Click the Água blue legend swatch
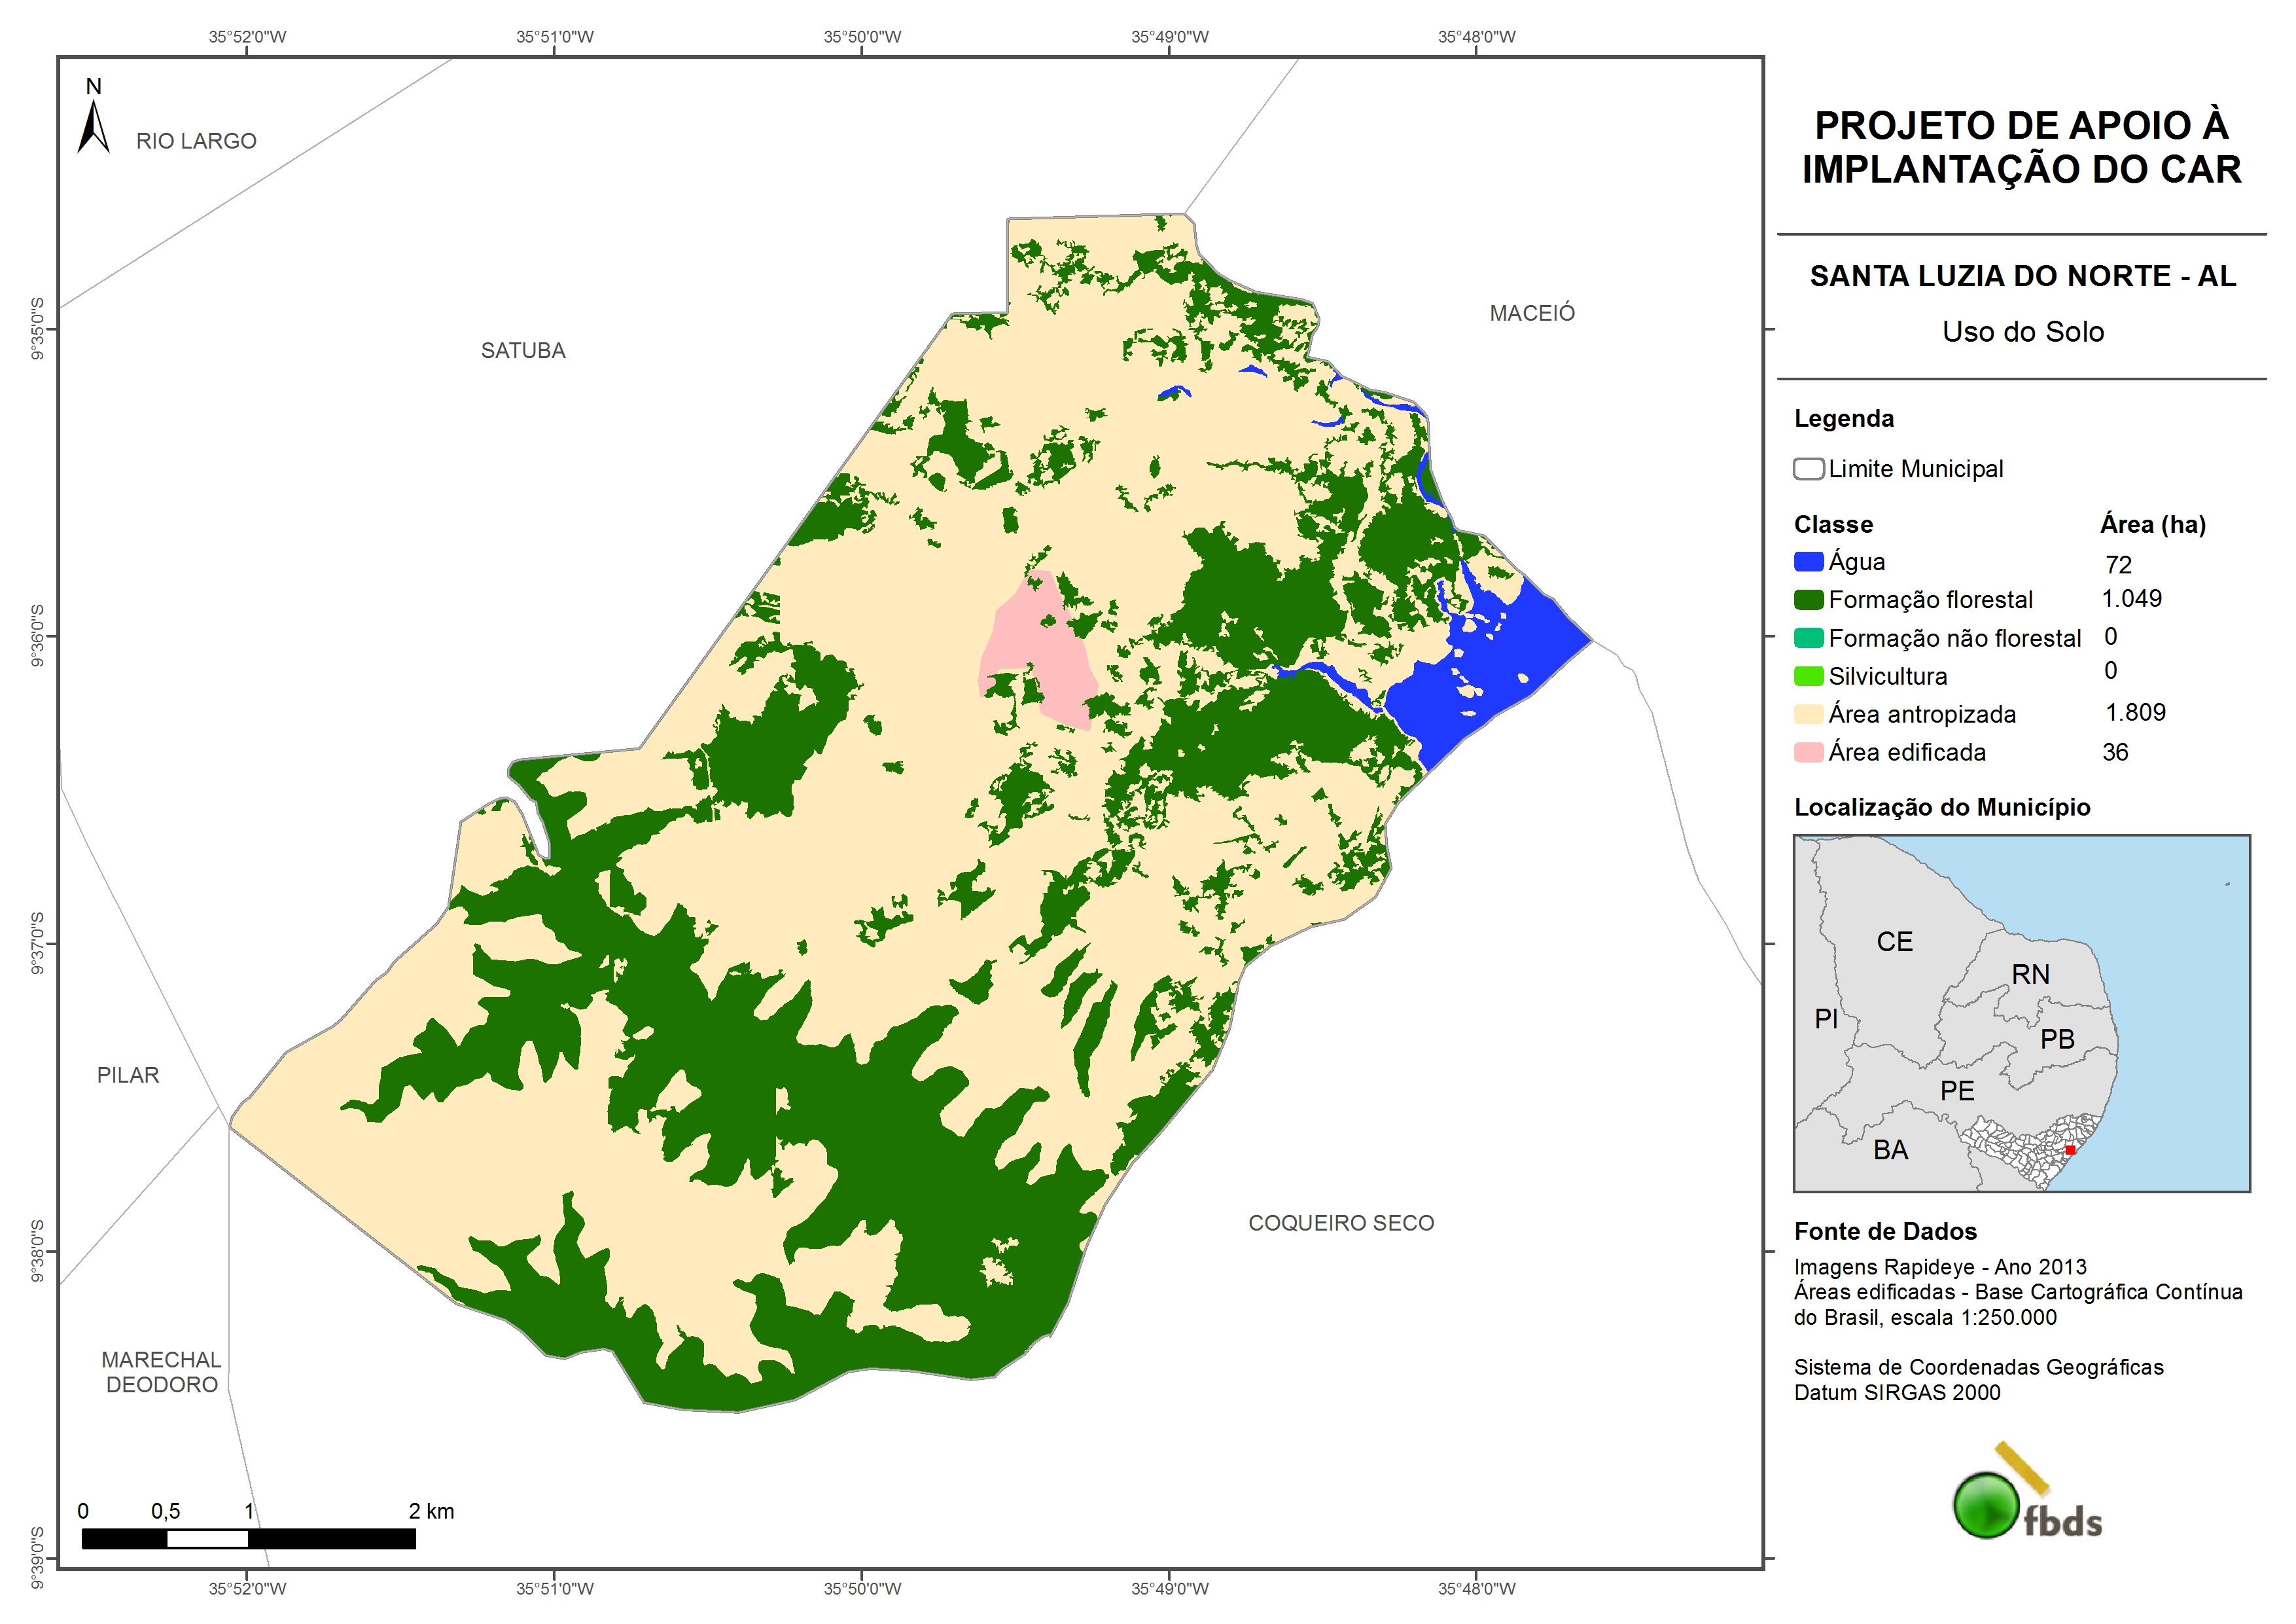The image size is (2296, 1624). (1808, 562)
